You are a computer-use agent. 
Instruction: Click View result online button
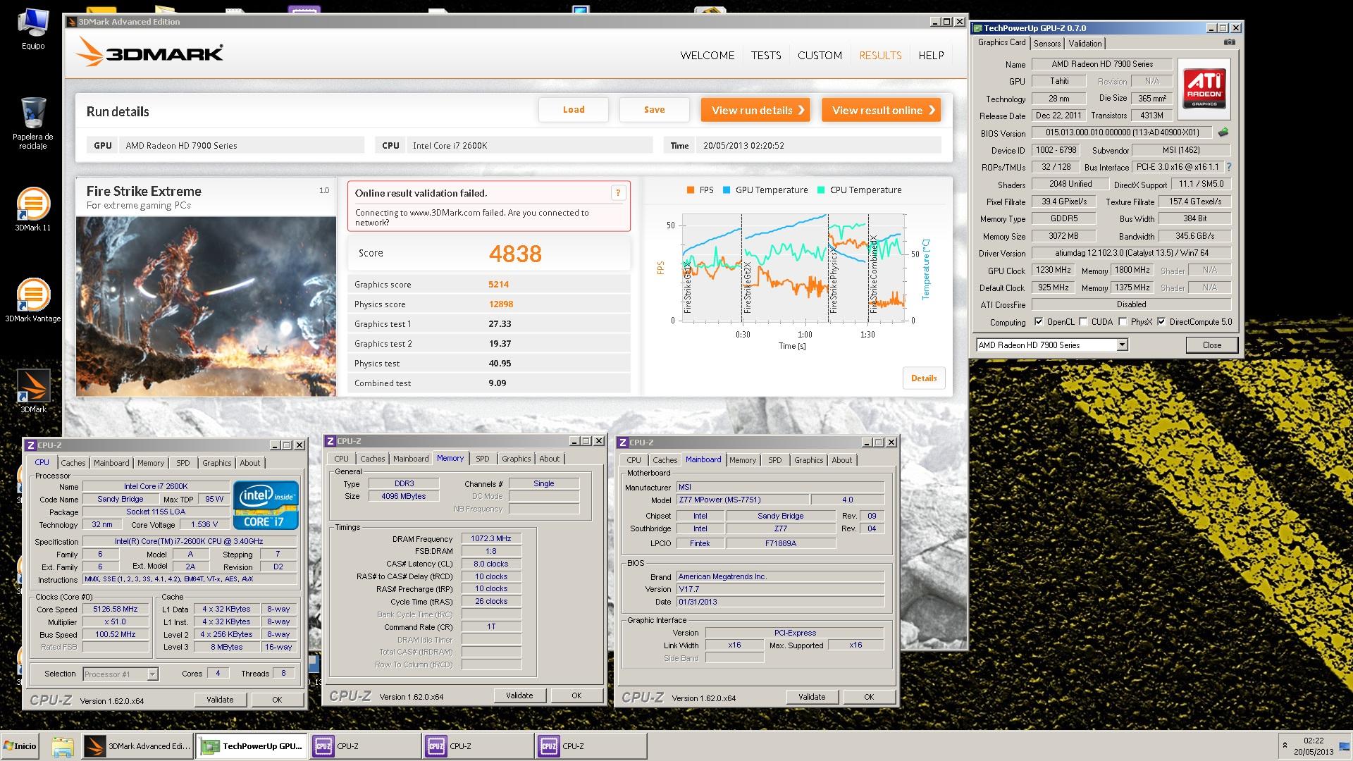(x=881, y=110)
